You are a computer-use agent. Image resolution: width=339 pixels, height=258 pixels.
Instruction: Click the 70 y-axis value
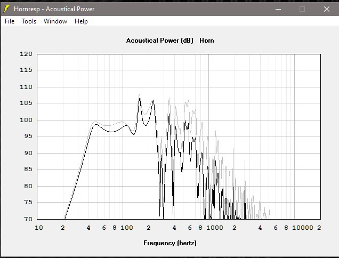[28, 219]
